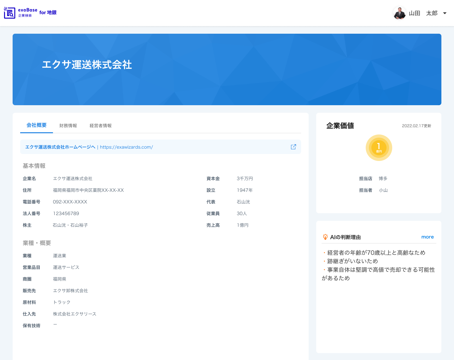
Task: Click the 2022.02.17更新 date label
Action: coord(417,126)
